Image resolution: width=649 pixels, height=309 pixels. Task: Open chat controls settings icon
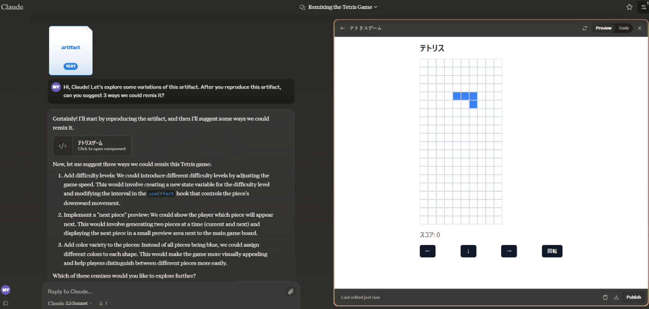(x=643, y=7)
